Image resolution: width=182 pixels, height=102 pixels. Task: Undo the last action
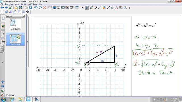[x=36, y=8]
